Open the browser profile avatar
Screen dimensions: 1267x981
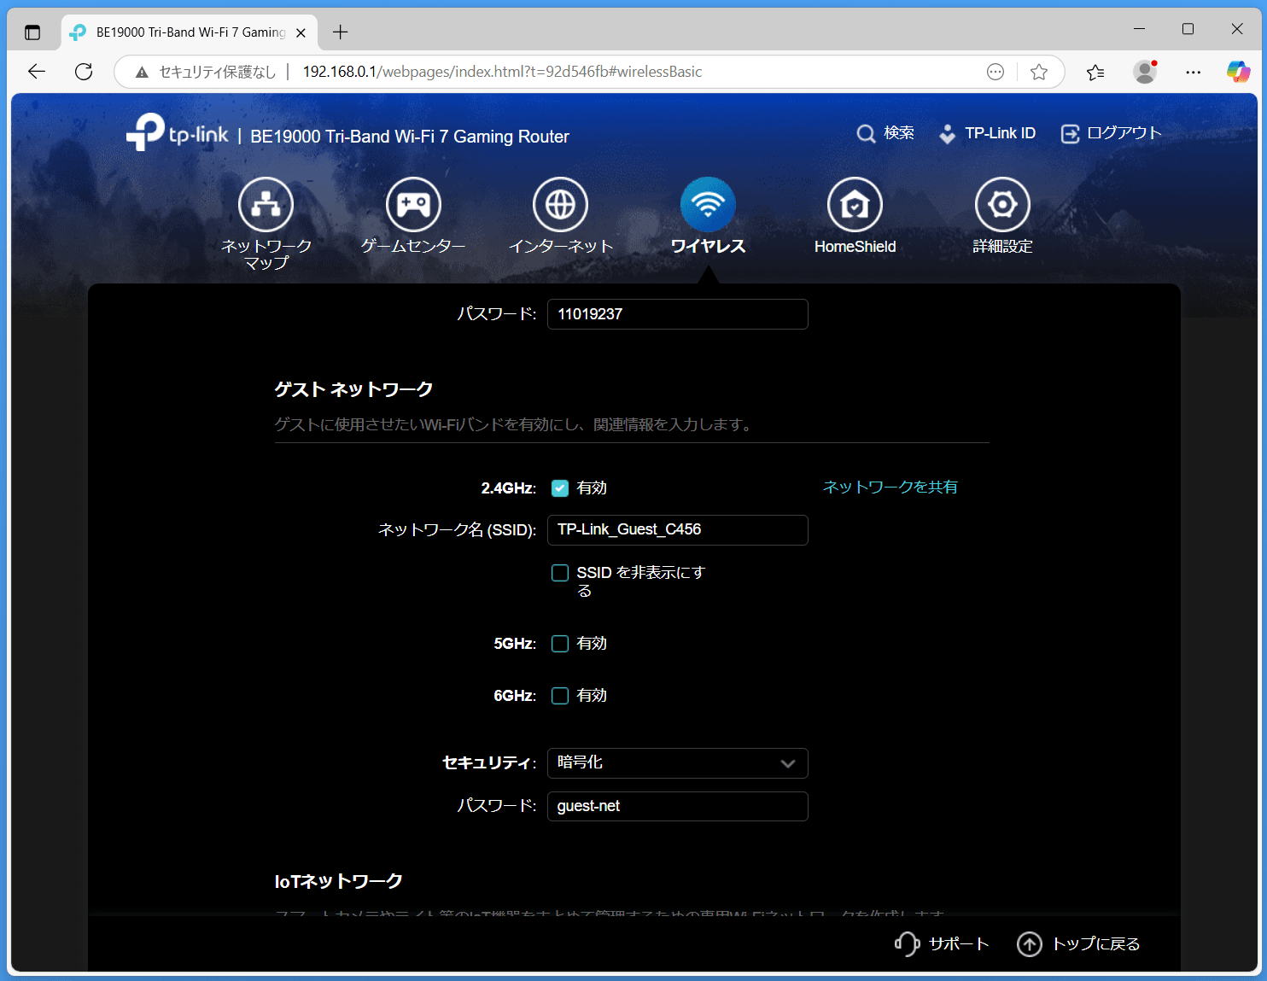pos(1145,72)
